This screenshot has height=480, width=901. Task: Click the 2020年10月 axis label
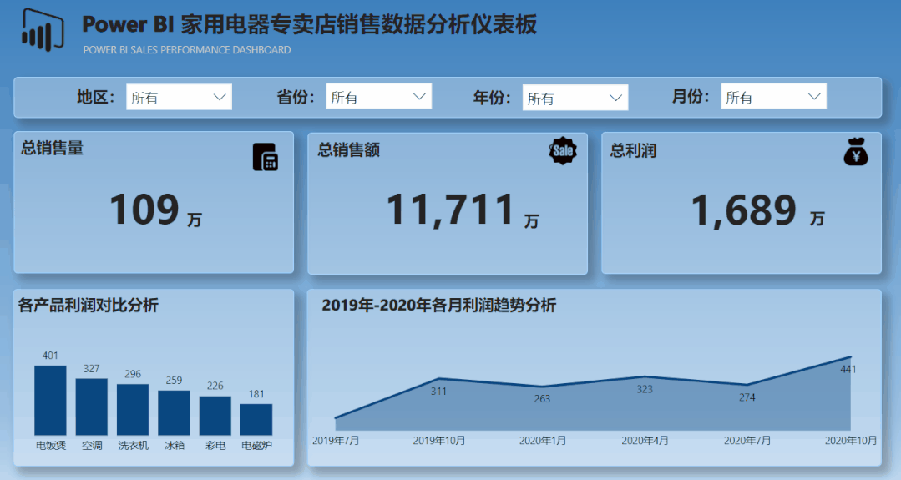pyautogui.click(x=851, y=441)
